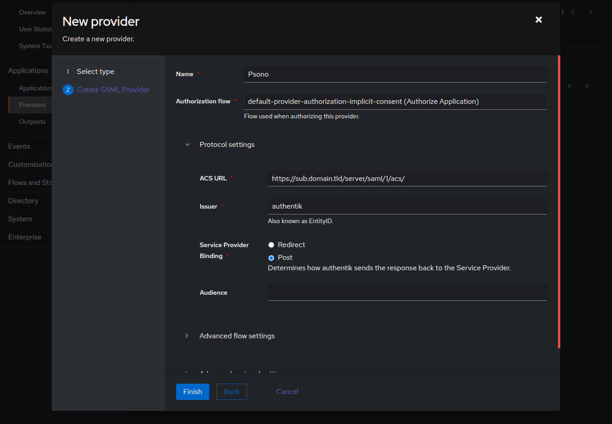Viewport: 612px width, 424px height.
Task: Click the Audience input field
Action: point(407,292)
